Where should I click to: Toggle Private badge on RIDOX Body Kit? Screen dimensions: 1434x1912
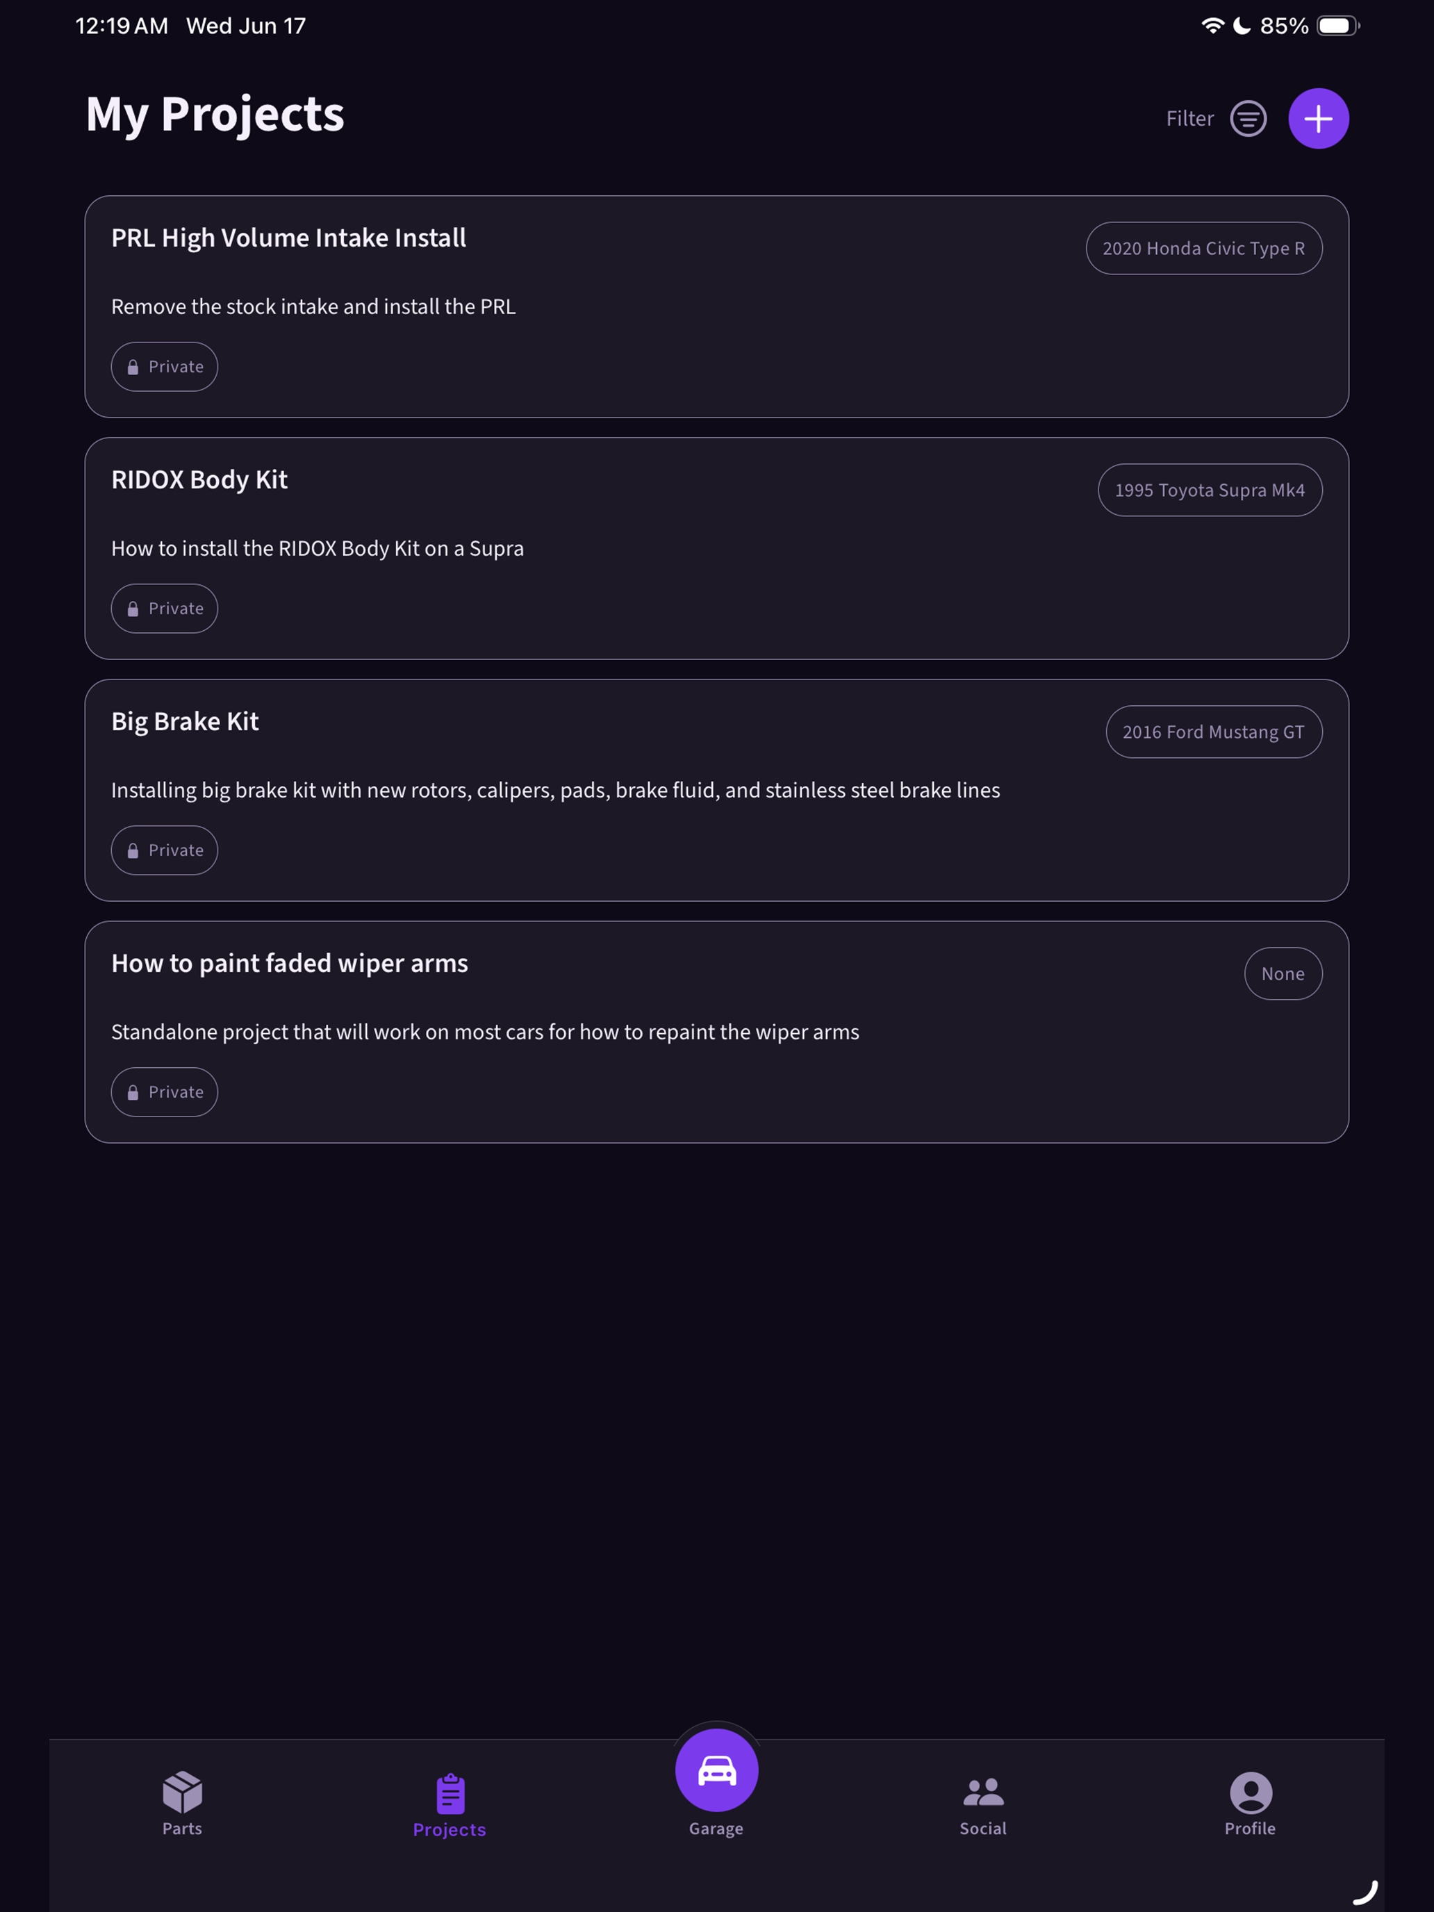point(164,609)
